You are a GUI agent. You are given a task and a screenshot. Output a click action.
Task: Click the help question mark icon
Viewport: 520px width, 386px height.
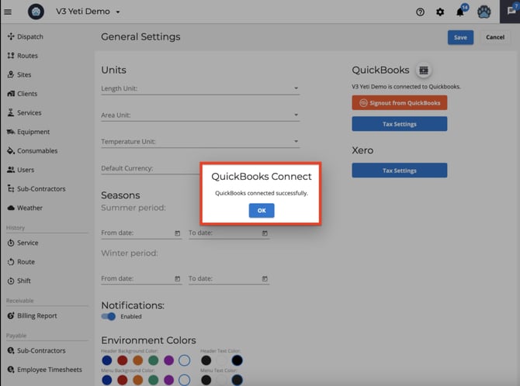click(420, 12)
